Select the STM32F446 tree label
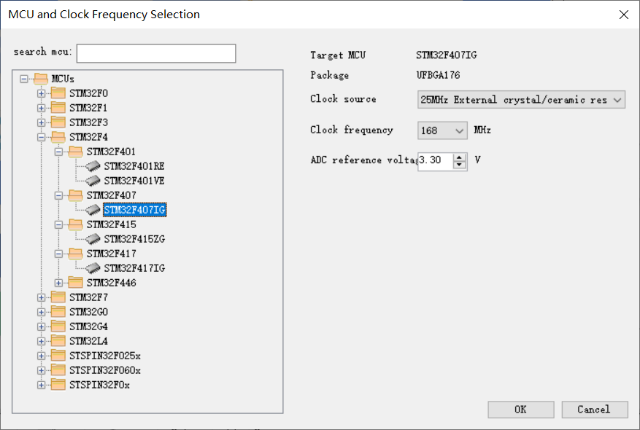Viewport: 640px width, 430px height. click(112, 283)
